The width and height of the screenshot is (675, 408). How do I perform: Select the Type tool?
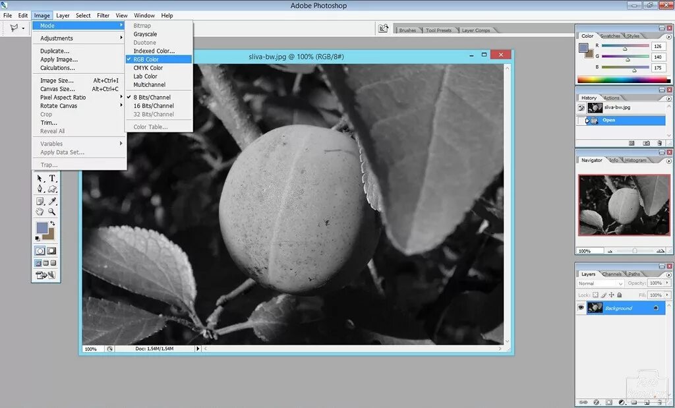pos(52,178)
